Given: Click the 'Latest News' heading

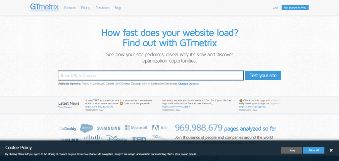Looking at the screenshot, I should [69, 103].
